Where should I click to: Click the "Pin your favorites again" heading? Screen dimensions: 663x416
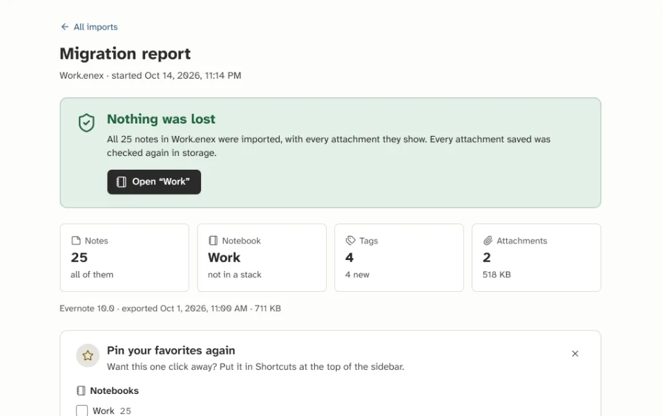pyautogui.click(x=171, y=350)
